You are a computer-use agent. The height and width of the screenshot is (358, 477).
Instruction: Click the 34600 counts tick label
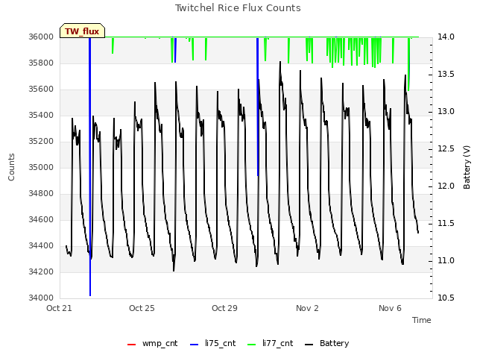(41, 219)
